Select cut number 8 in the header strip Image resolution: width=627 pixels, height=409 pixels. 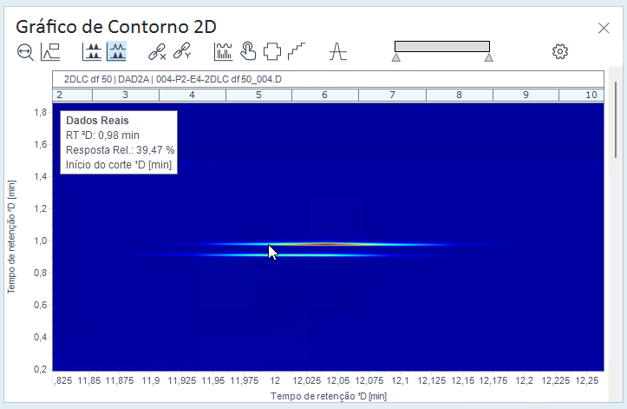460,95
